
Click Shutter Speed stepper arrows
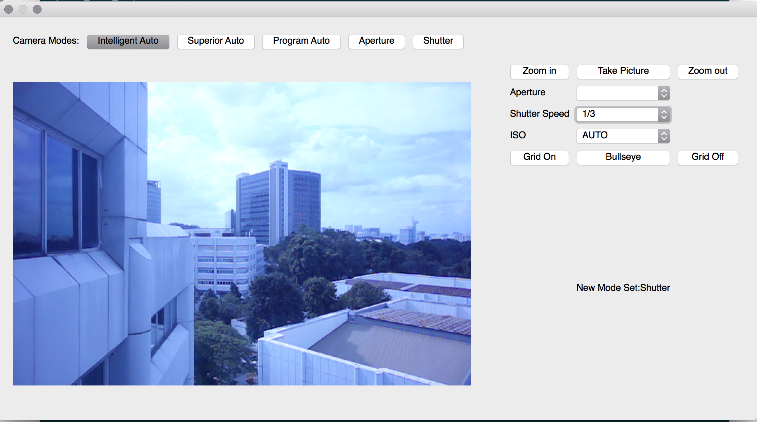coord(664,115)
